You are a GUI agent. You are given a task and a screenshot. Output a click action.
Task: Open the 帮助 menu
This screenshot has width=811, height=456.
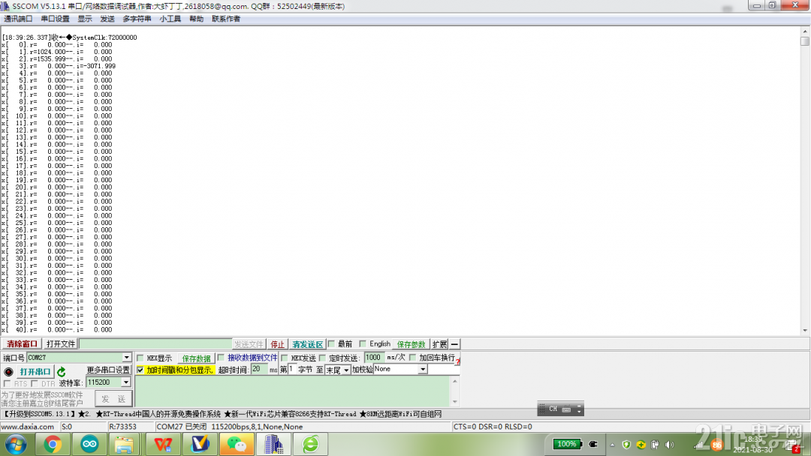[x=196, y=19]
